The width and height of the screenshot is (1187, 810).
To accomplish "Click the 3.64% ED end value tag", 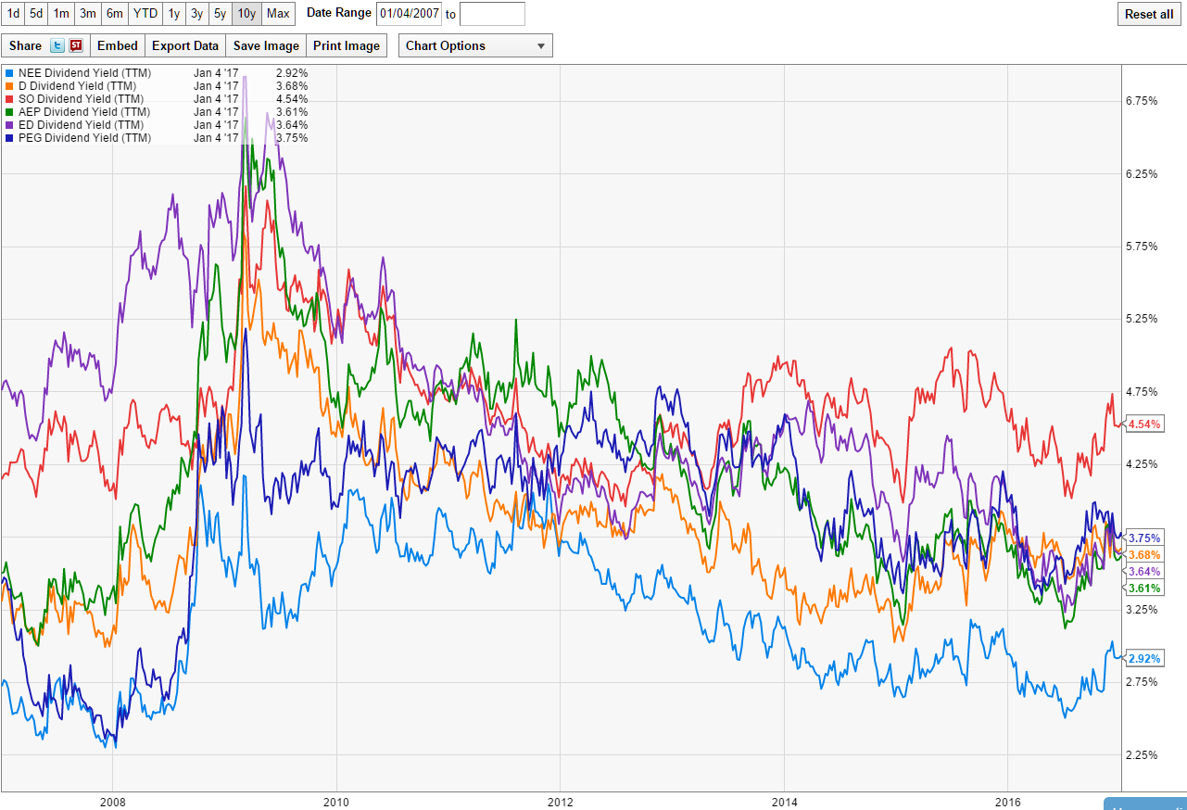I will click(x=1143, y=571).
